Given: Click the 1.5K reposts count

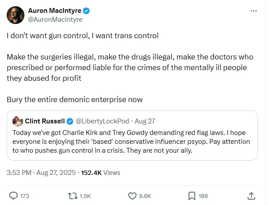Looking at the screenshot, I should click(85, 196).
